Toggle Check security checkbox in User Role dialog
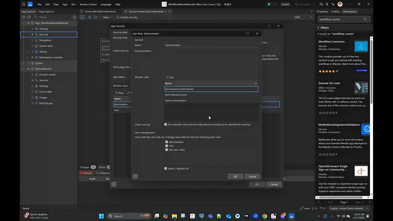Image resolution: width=393 pixels, height=221 pixels. 165,125
